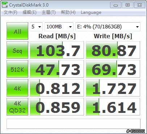
Task: Open the Language menu
Action: point(91,12)
